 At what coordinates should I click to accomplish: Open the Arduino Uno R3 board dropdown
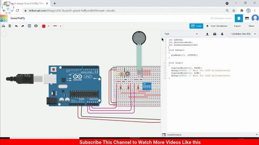[243, 34]
